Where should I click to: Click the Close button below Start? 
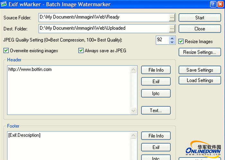tap(200, 29)
